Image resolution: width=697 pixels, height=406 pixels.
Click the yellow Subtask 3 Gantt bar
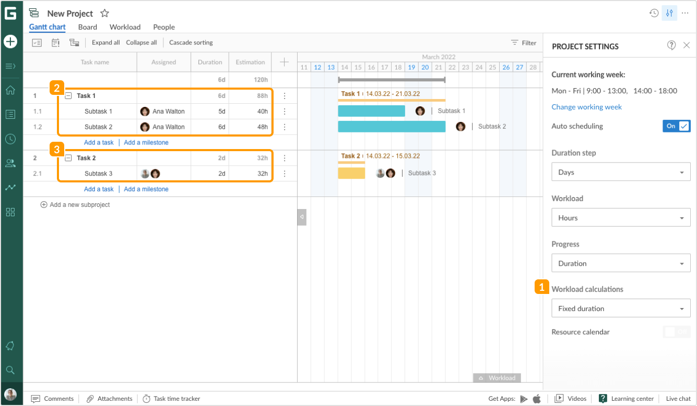point(351,174)
